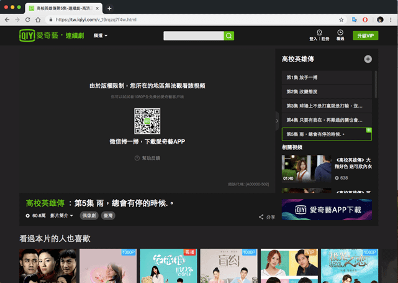Add 高校英雄傳 to list with plus icon

coord(368,59)
